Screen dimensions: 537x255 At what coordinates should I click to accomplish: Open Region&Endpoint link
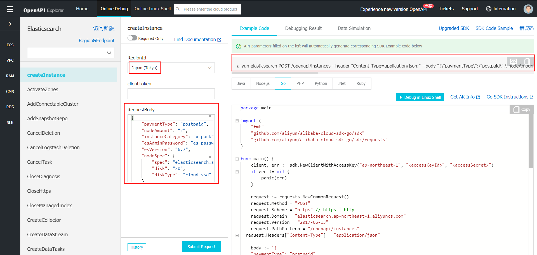(96, 40)
